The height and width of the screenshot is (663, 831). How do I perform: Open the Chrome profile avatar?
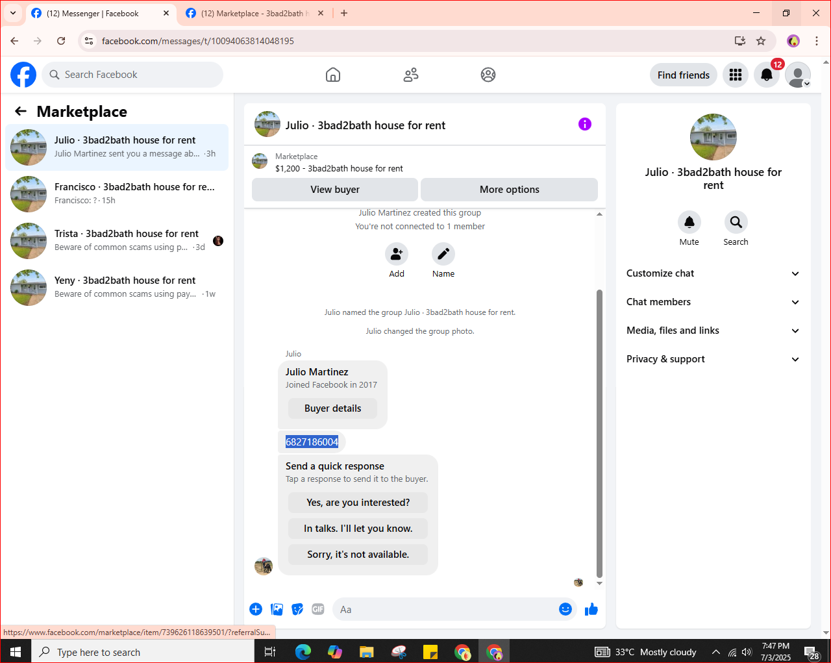(793, 41)
